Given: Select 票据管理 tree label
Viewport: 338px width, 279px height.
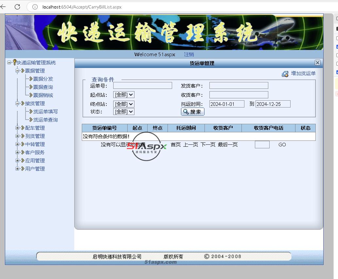Looking at the screenshot, I should pos(35,71).
